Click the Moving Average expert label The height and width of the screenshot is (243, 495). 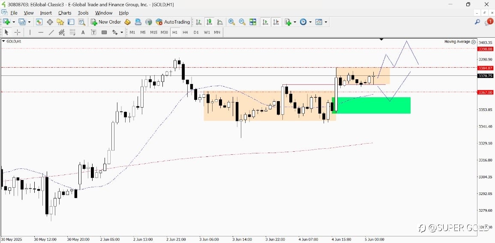coord(457,42)
